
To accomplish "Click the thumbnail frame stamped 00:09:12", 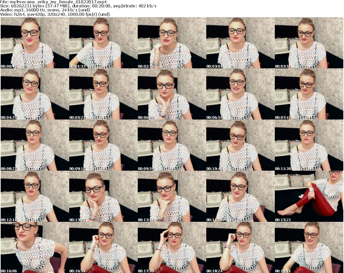I will [x=103, y=145].
